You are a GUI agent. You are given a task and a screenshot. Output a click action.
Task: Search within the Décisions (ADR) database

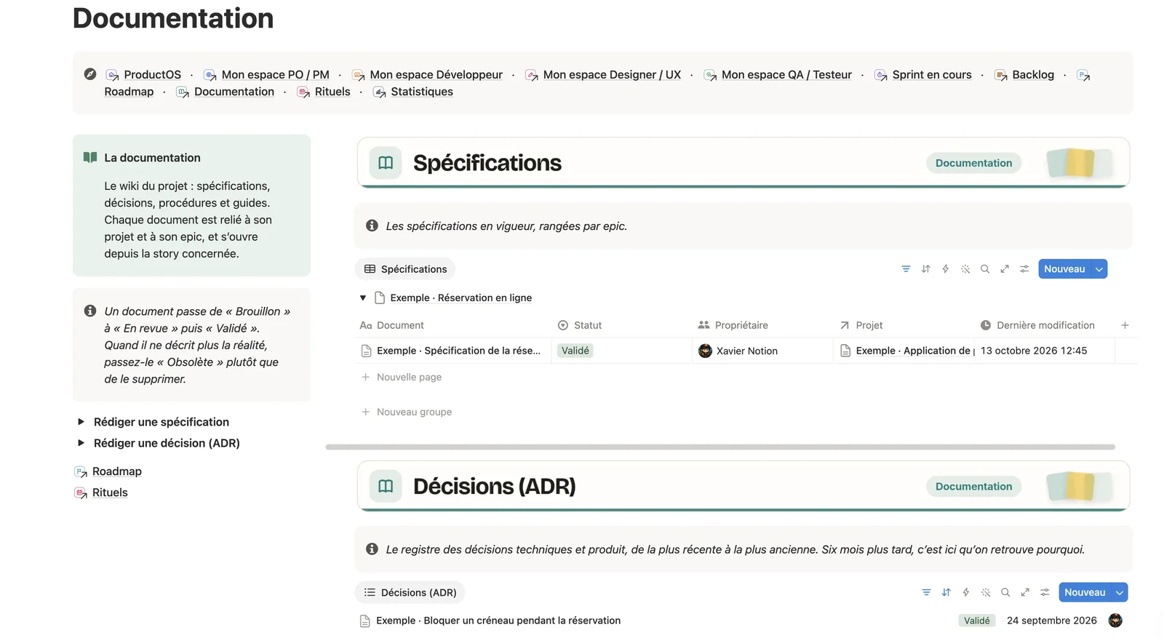click(x=1005, y=592)
